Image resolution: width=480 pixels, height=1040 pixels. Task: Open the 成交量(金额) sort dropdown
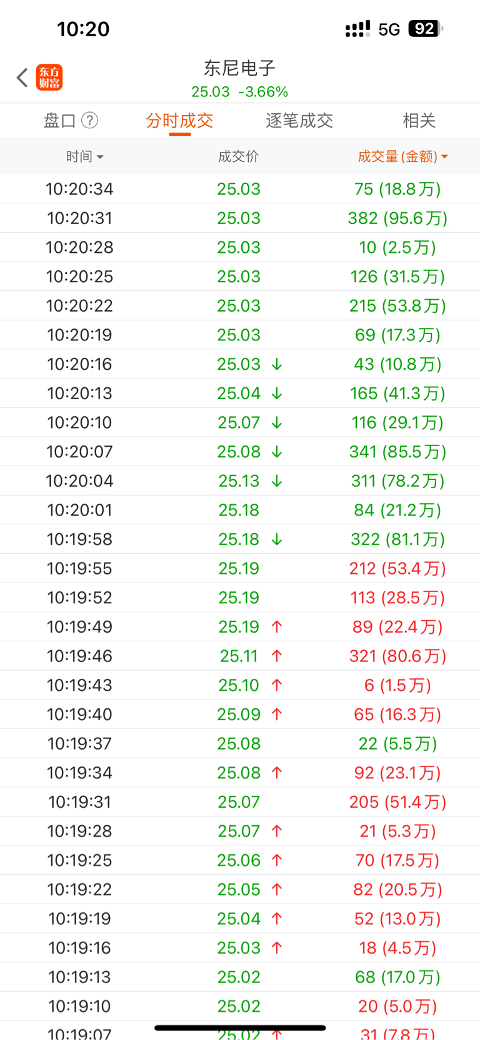point(402,156)
